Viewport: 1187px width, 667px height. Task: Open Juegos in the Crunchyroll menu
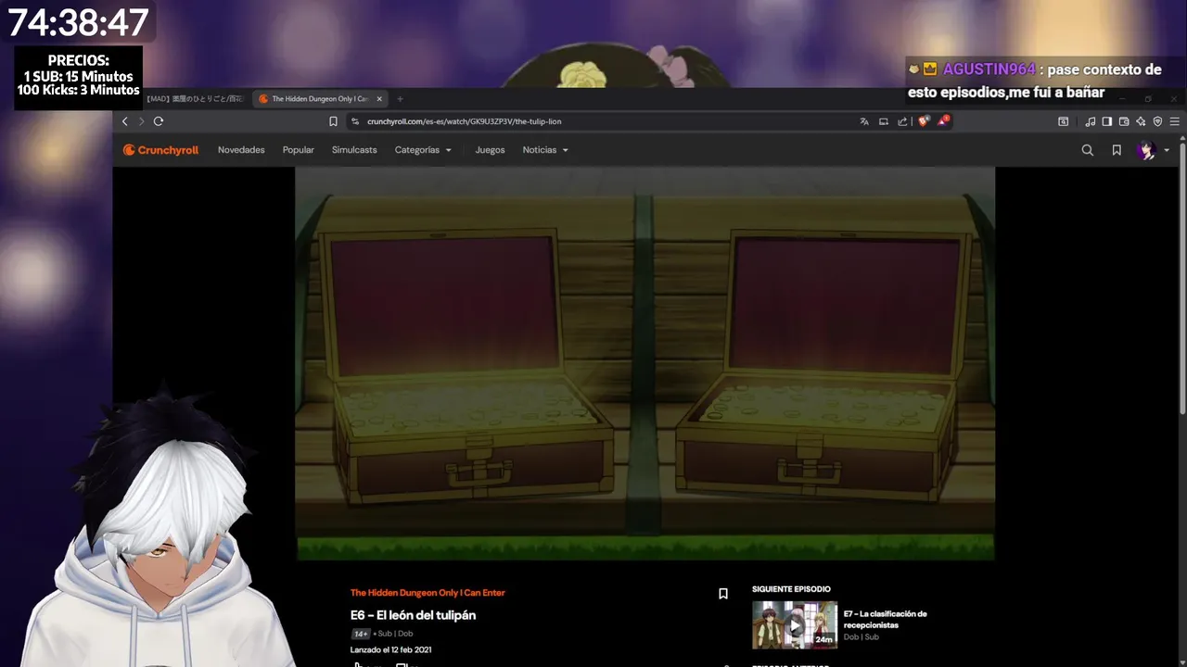pos(490,150)
